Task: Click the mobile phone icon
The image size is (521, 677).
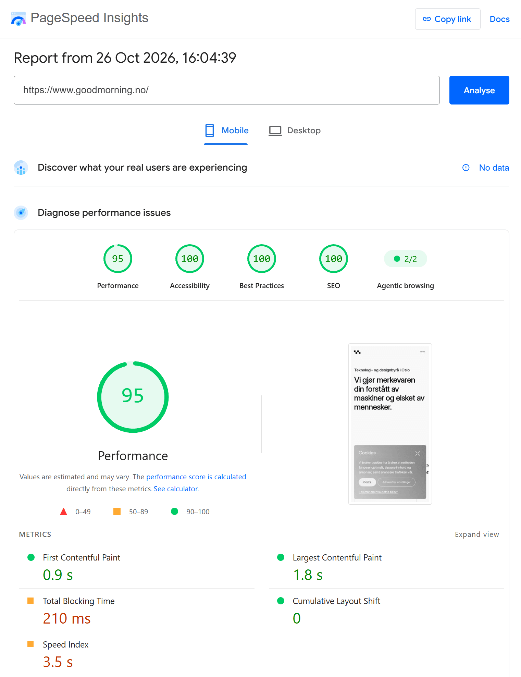Action: 210,131
